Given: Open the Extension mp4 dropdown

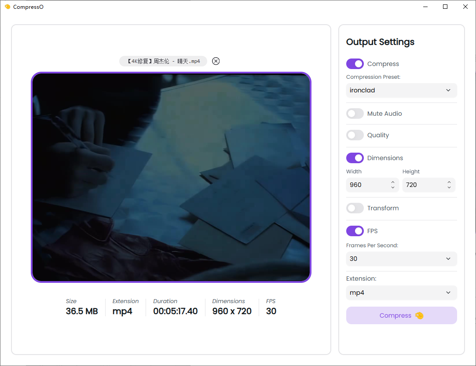Looking at the screenshot, I should (x=401, y=293).
